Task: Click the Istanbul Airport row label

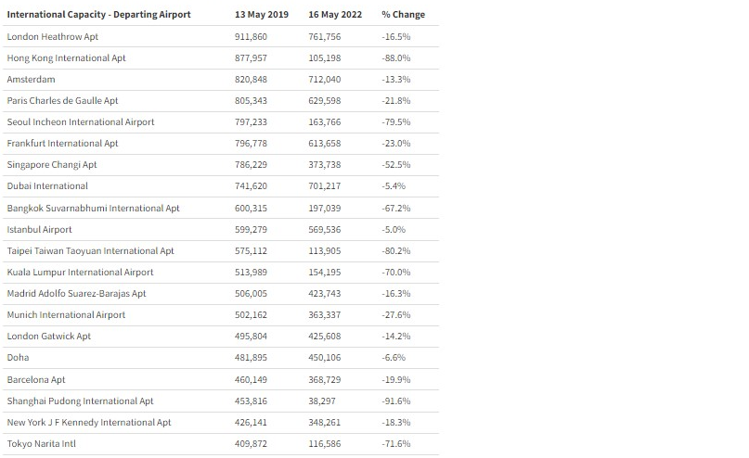Action: [39, 230]
